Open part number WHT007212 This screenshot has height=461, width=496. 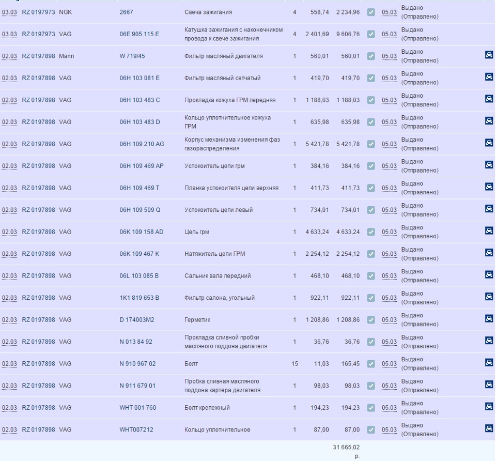[136, 429]
